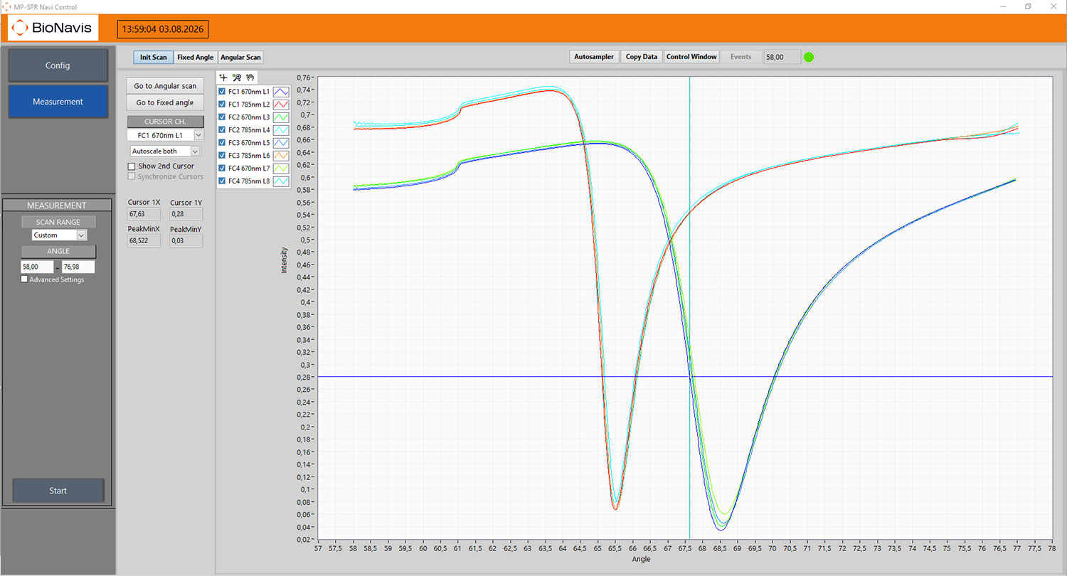
Task: Select the hand pan tool above the legend
Action: click(250, 78)
